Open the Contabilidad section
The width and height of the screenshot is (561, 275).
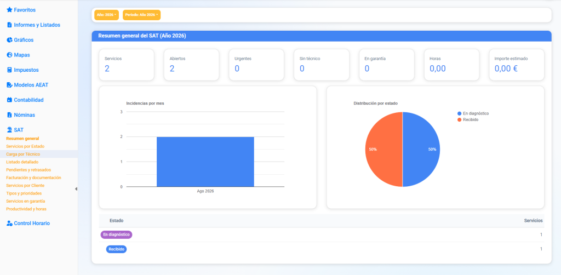[x=28, y=100]
